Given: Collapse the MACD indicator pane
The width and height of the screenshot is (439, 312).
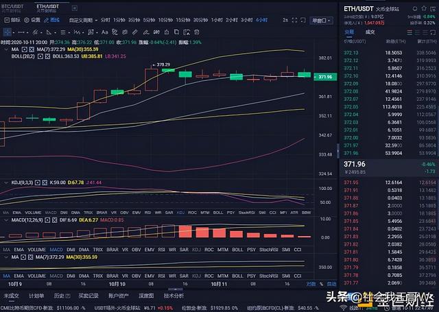Looking at the screenshot, I should tap(6, 220).
